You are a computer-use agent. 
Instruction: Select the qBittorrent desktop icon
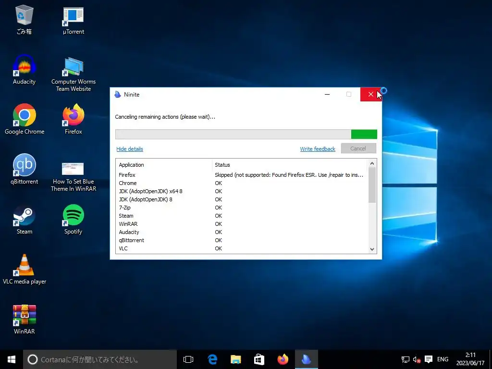point(24,170)
